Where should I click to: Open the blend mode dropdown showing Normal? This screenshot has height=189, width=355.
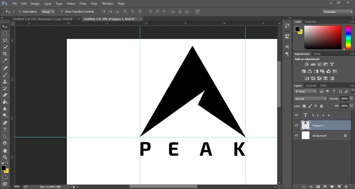[x=310, y=98]
